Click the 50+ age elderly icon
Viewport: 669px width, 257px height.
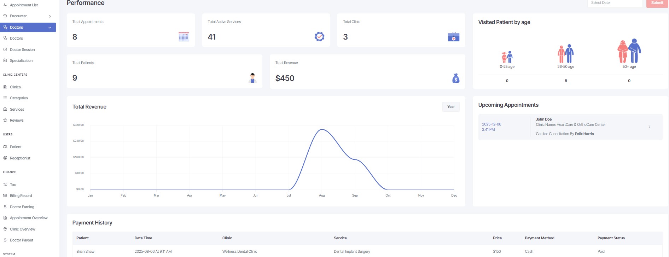click(x=629, y=51)
